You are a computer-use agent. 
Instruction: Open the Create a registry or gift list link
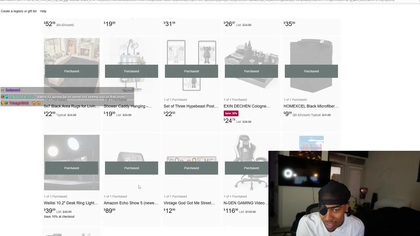(19, 11)
